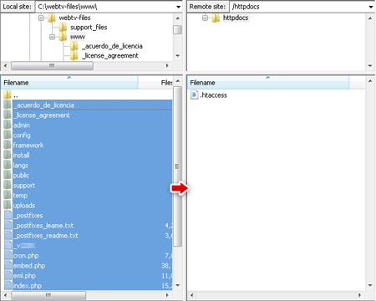Collapse the webtv-files tree node
This screenshot has width=376, height=301.
click(41, 18)
